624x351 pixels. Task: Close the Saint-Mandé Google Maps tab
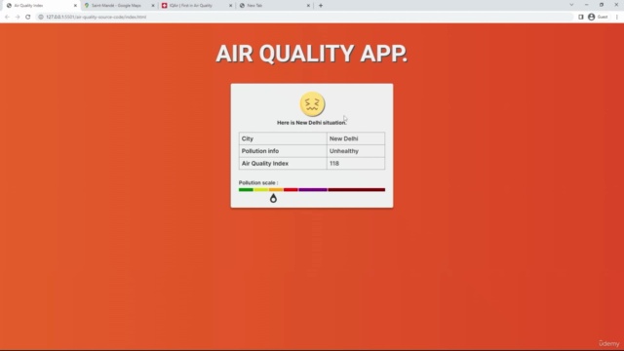click(153, 6)
